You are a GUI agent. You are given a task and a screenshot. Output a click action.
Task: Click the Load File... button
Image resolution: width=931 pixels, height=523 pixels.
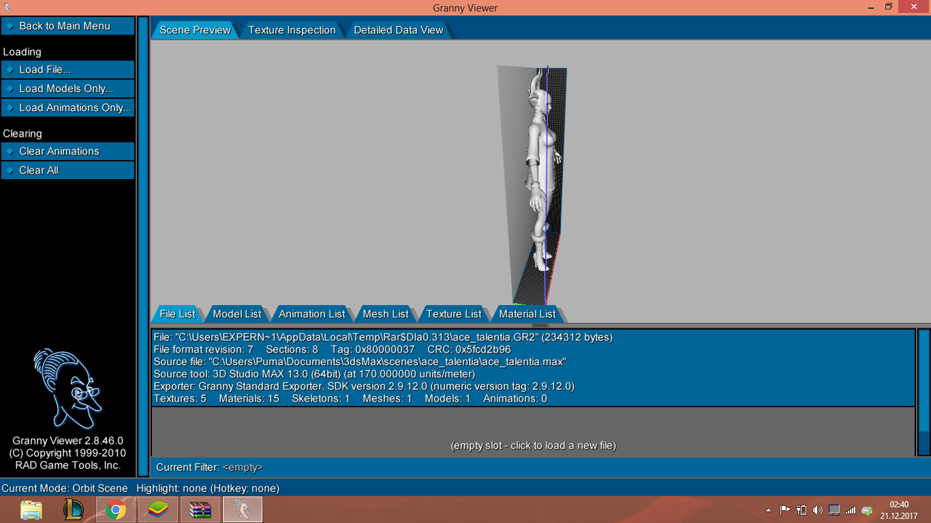(x=67, y=69)
